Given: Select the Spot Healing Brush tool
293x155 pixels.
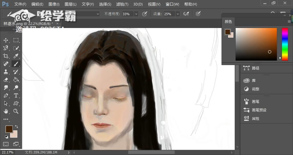Looking at the screenshot, I should coord(6,64).
